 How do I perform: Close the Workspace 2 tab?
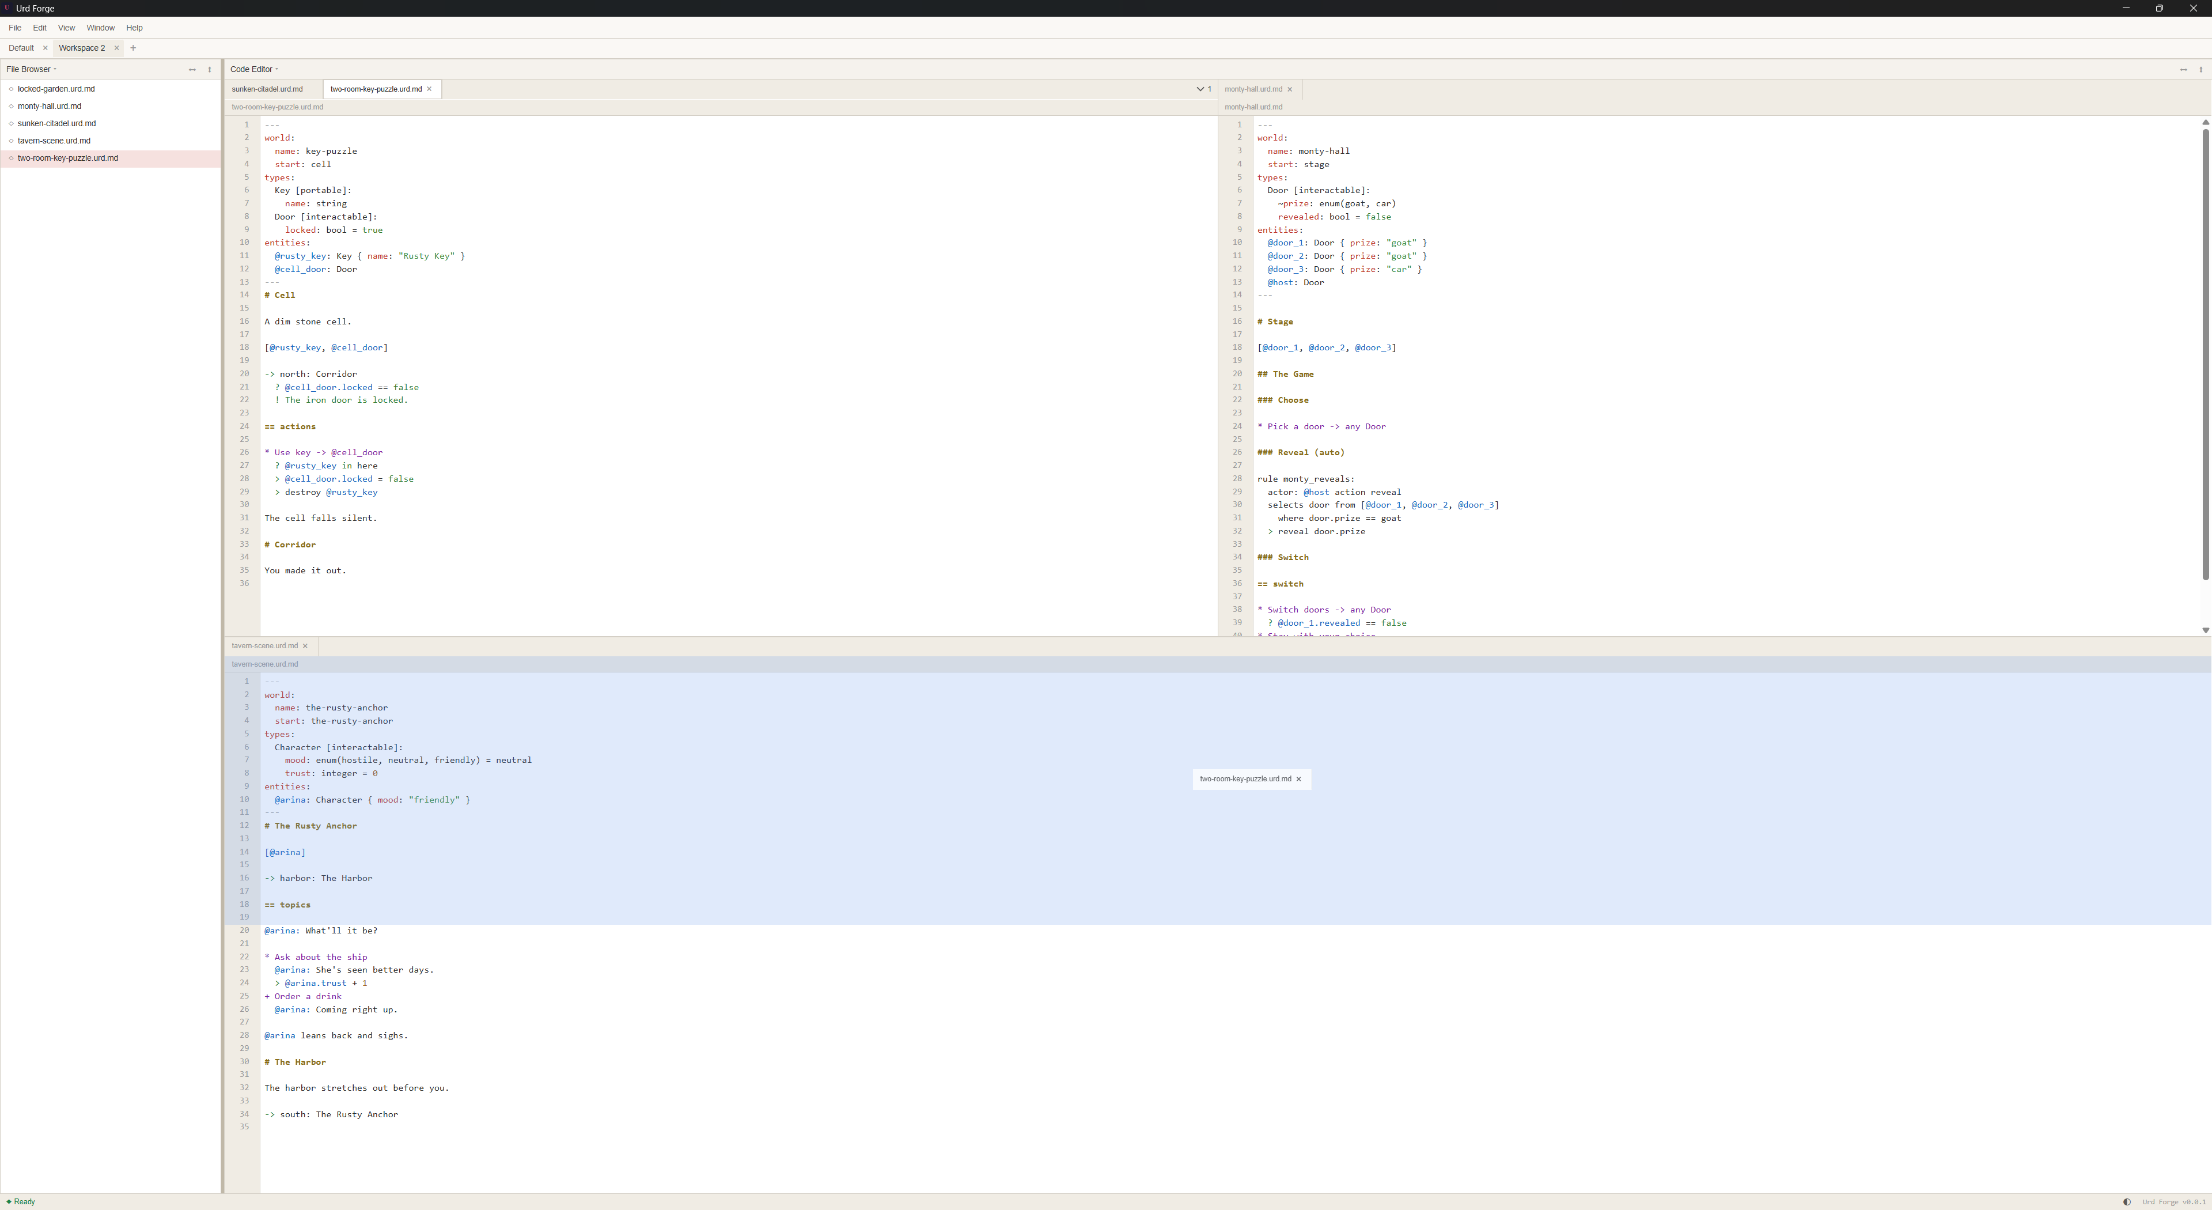coord(117,48)
